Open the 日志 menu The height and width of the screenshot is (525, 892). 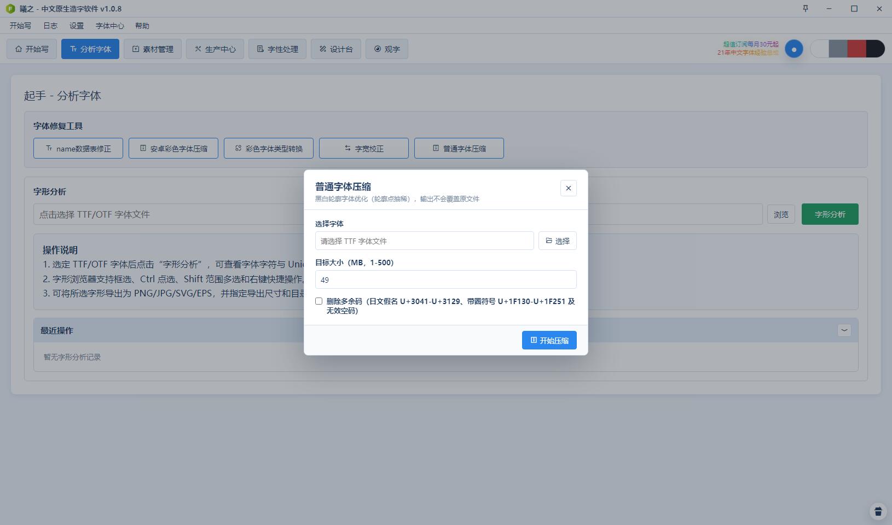tap(50, 26)
